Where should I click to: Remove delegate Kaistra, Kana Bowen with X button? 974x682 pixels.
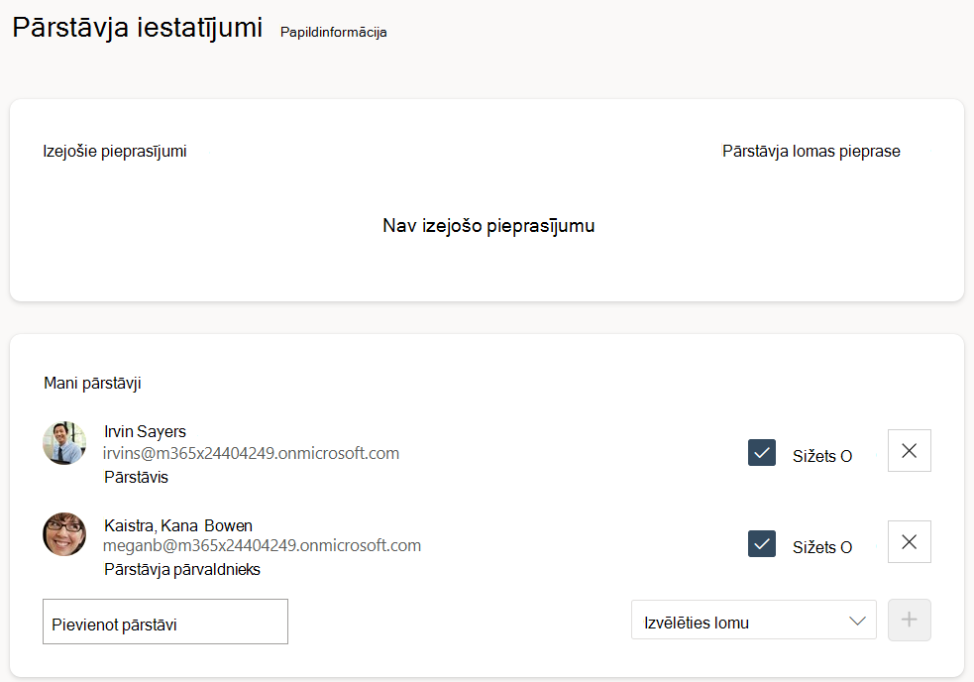coord(910,541)
